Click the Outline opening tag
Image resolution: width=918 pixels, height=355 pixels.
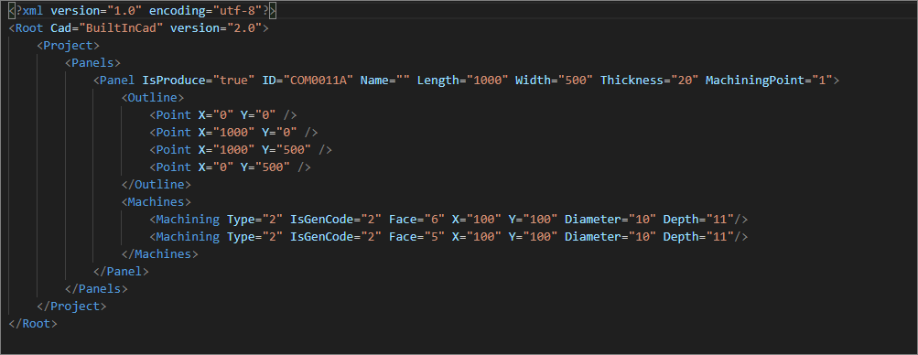(153, 98)
